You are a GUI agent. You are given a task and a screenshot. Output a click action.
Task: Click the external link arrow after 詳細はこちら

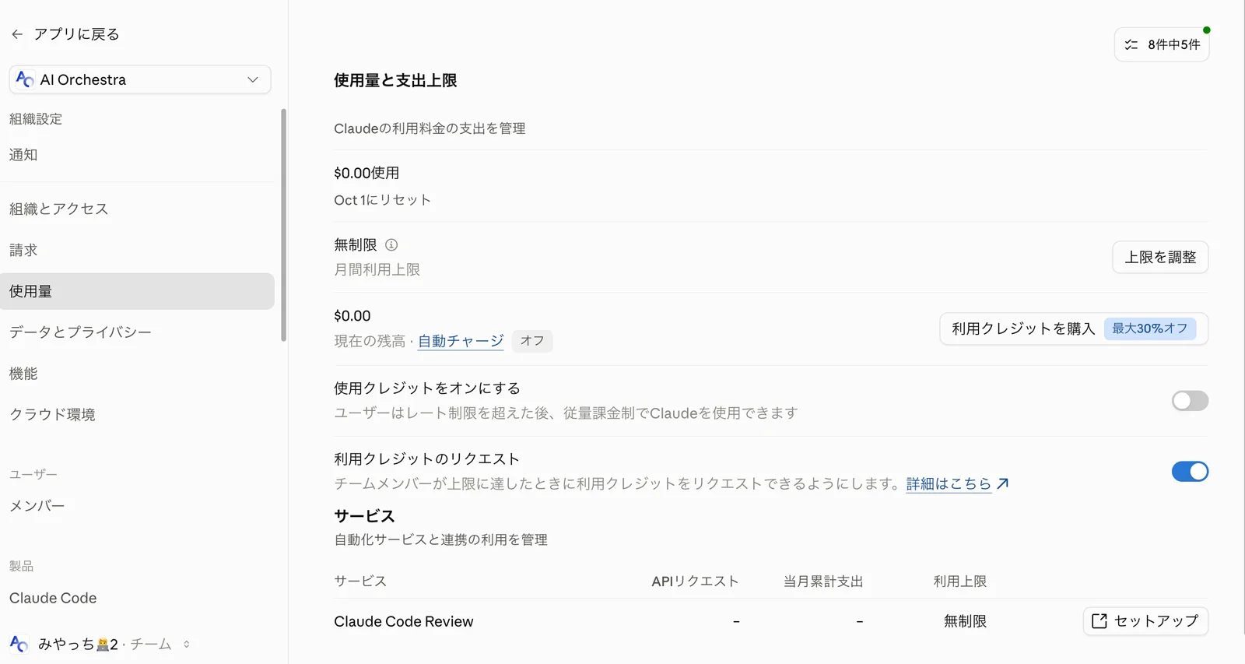(1003, 483)
